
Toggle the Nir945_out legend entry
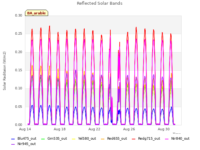[x=23, y=144]
